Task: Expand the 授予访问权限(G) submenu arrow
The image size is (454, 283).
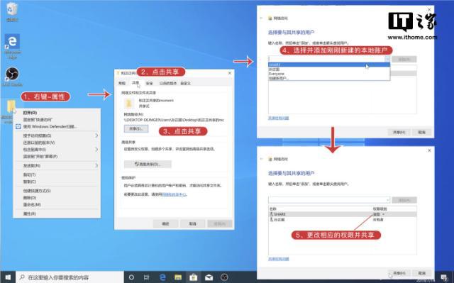Action: (x=96, y=135)
